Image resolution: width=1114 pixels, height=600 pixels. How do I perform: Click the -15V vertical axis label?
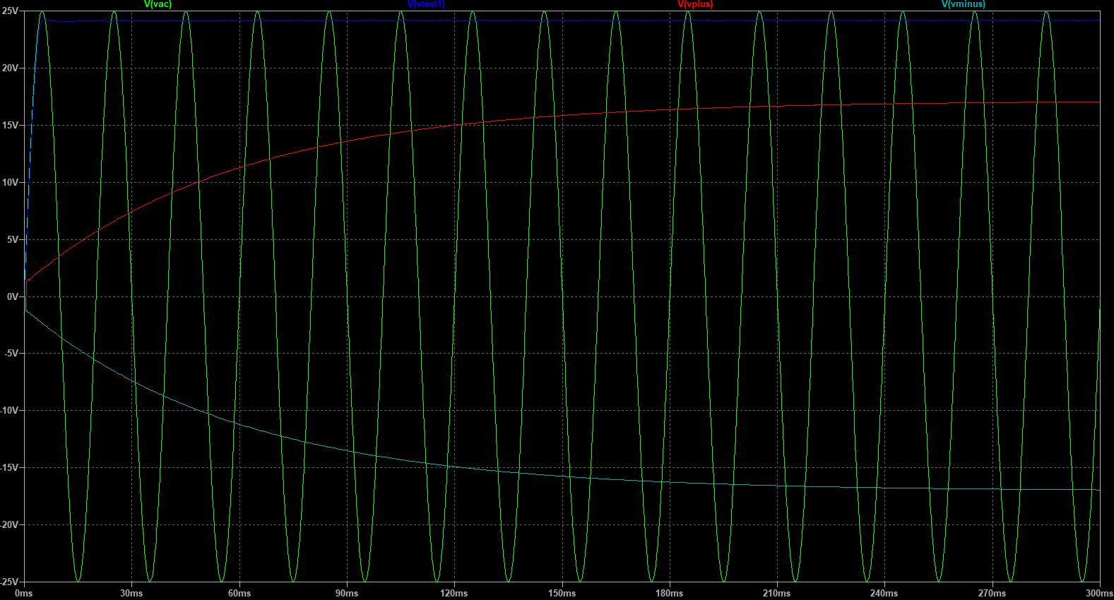8,467
